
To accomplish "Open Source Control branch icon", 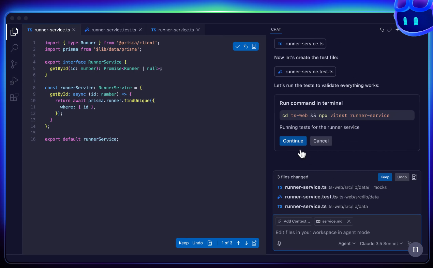I will [x=14, y=64].
